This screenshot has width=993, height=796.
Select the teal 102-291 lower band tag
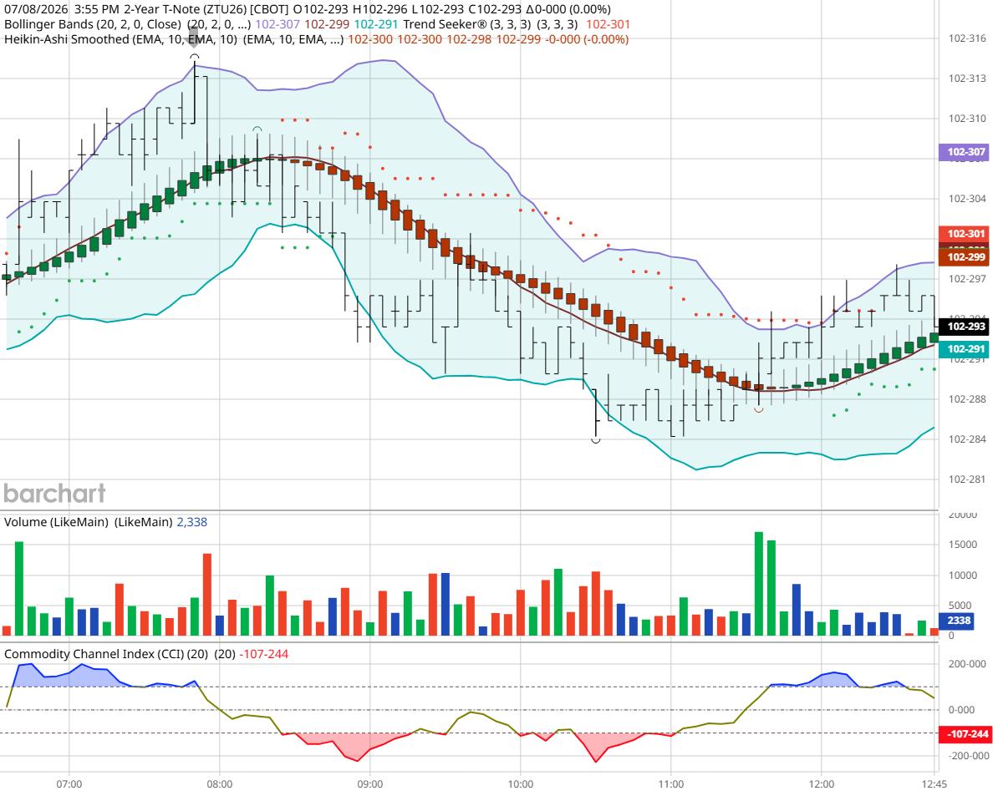point(963,348)
